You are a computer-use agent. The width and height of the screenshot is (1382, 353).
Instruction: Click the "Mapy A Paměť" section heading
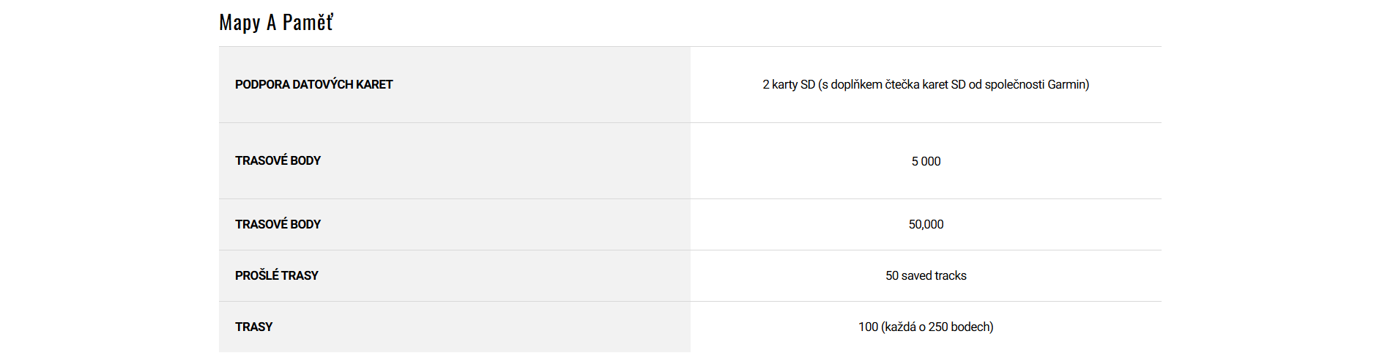[276, 23]
